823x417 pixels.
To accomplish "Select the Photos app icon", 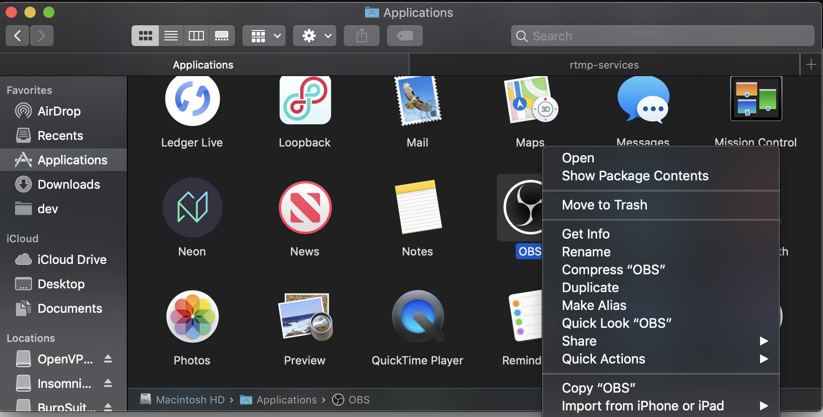I will (x=192, y=317).
